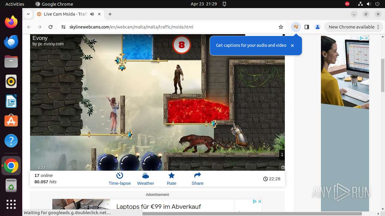Expand the system menu power arrow

click(x=378, y=4)
